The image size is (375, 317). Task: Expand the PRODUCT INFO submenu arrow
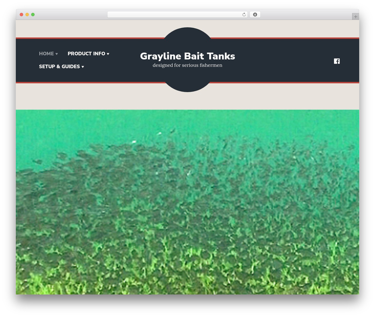click(108, 54)
